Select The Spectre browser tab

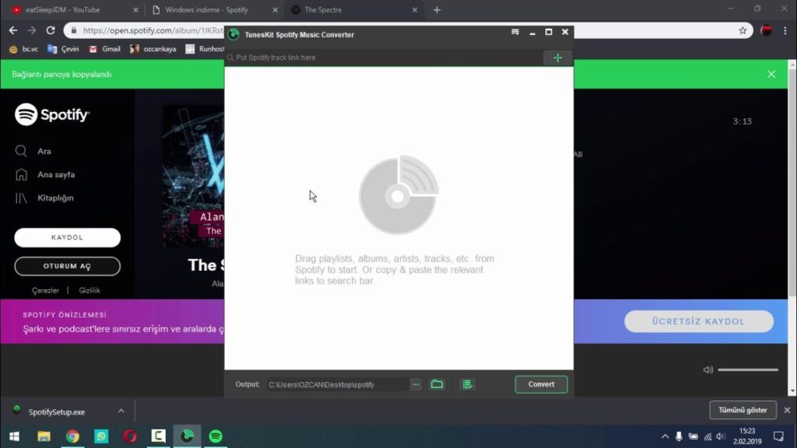pos(351,9)
